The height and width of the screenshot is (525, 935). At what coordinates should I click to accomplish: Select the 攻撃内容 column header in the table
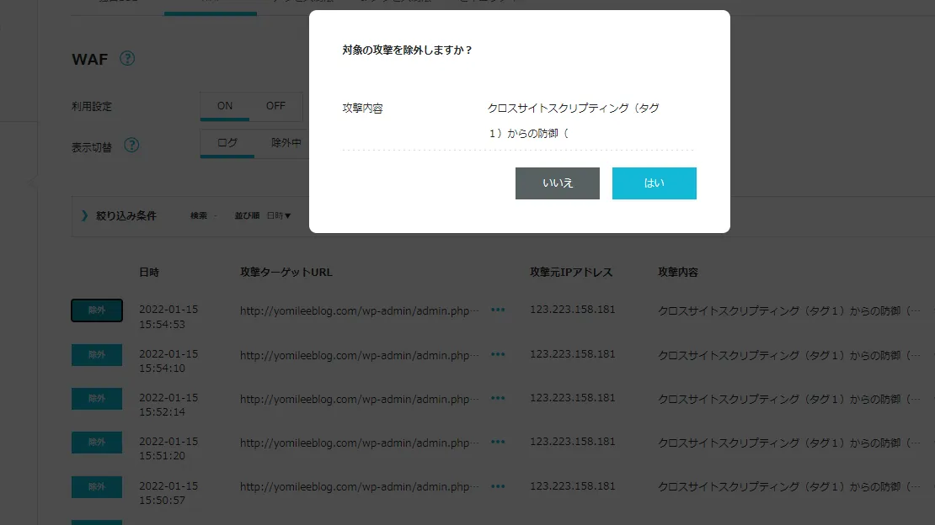click(678, 273)
